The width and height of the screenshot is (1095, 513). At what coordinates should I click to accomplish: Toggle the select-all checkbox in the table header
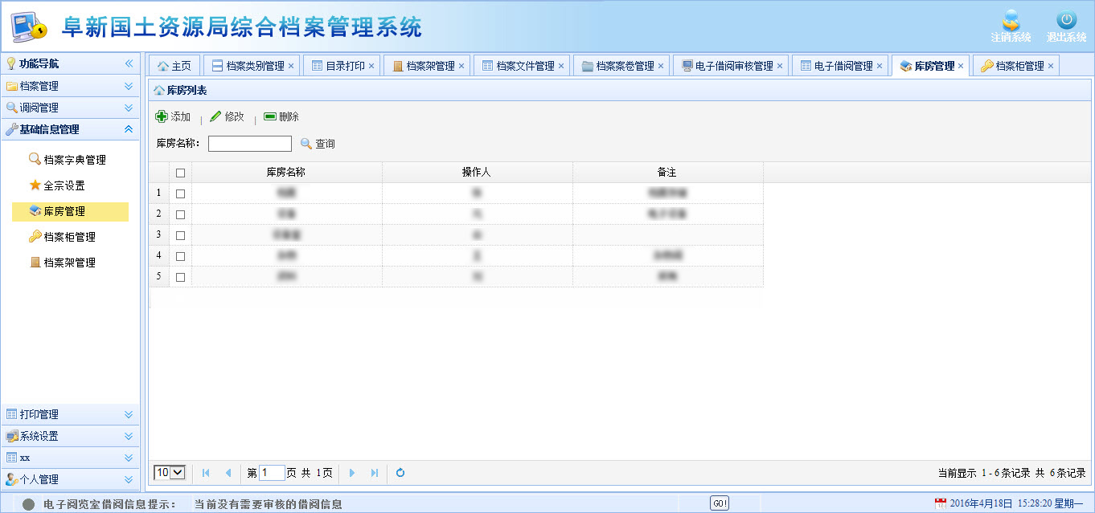(x=180, y=173)
